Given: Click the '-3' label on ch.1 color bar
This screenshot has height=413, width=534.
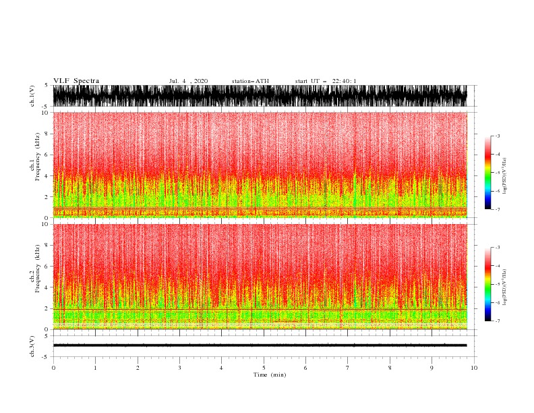Looking at the screenshot, I should 498,136.
